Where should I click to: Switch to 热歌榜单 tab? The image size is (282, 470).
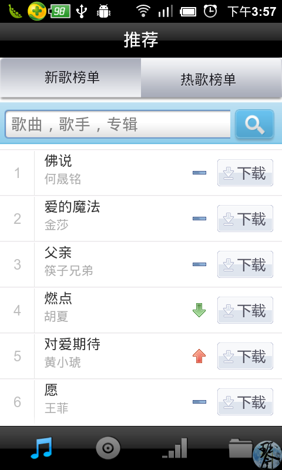(211, 78)
